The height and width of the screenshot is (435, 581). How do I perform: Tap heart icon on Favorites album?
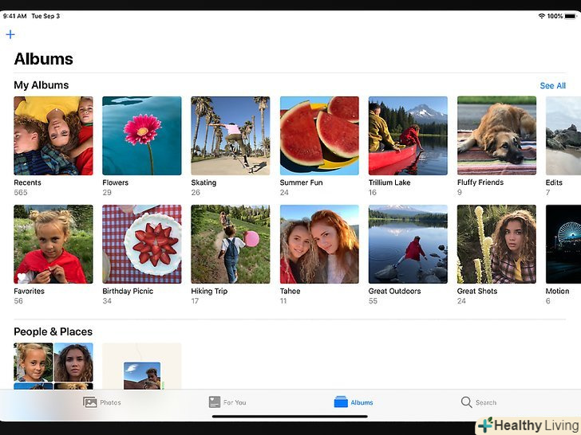click(x=21, y=277)
